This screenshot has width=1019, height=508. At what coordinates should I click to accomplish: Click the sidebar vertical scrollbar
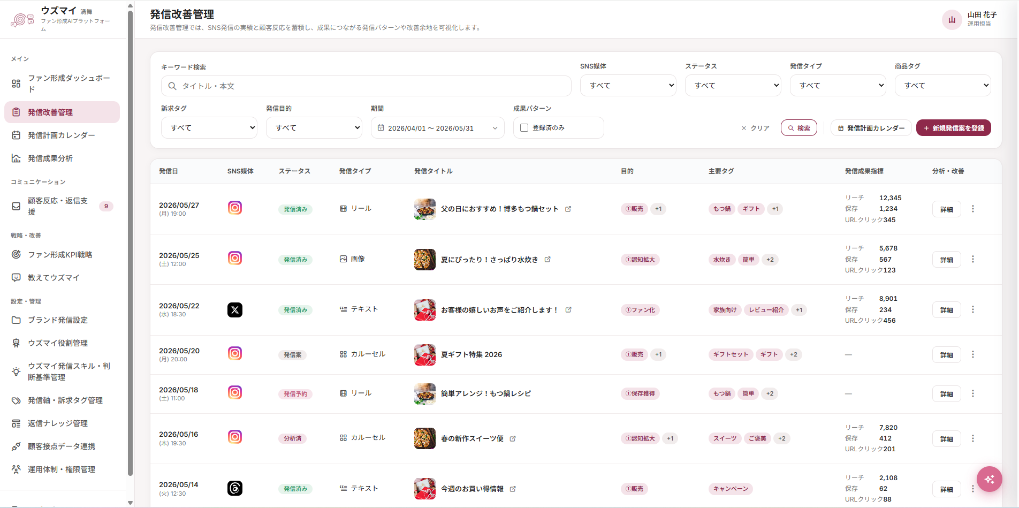[130, 244]
